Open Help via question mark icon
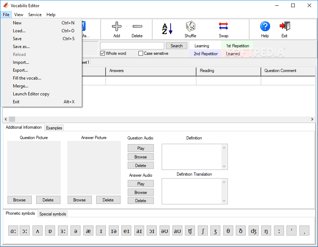Viewport: 318px width, 247px height. coord(265,27)
